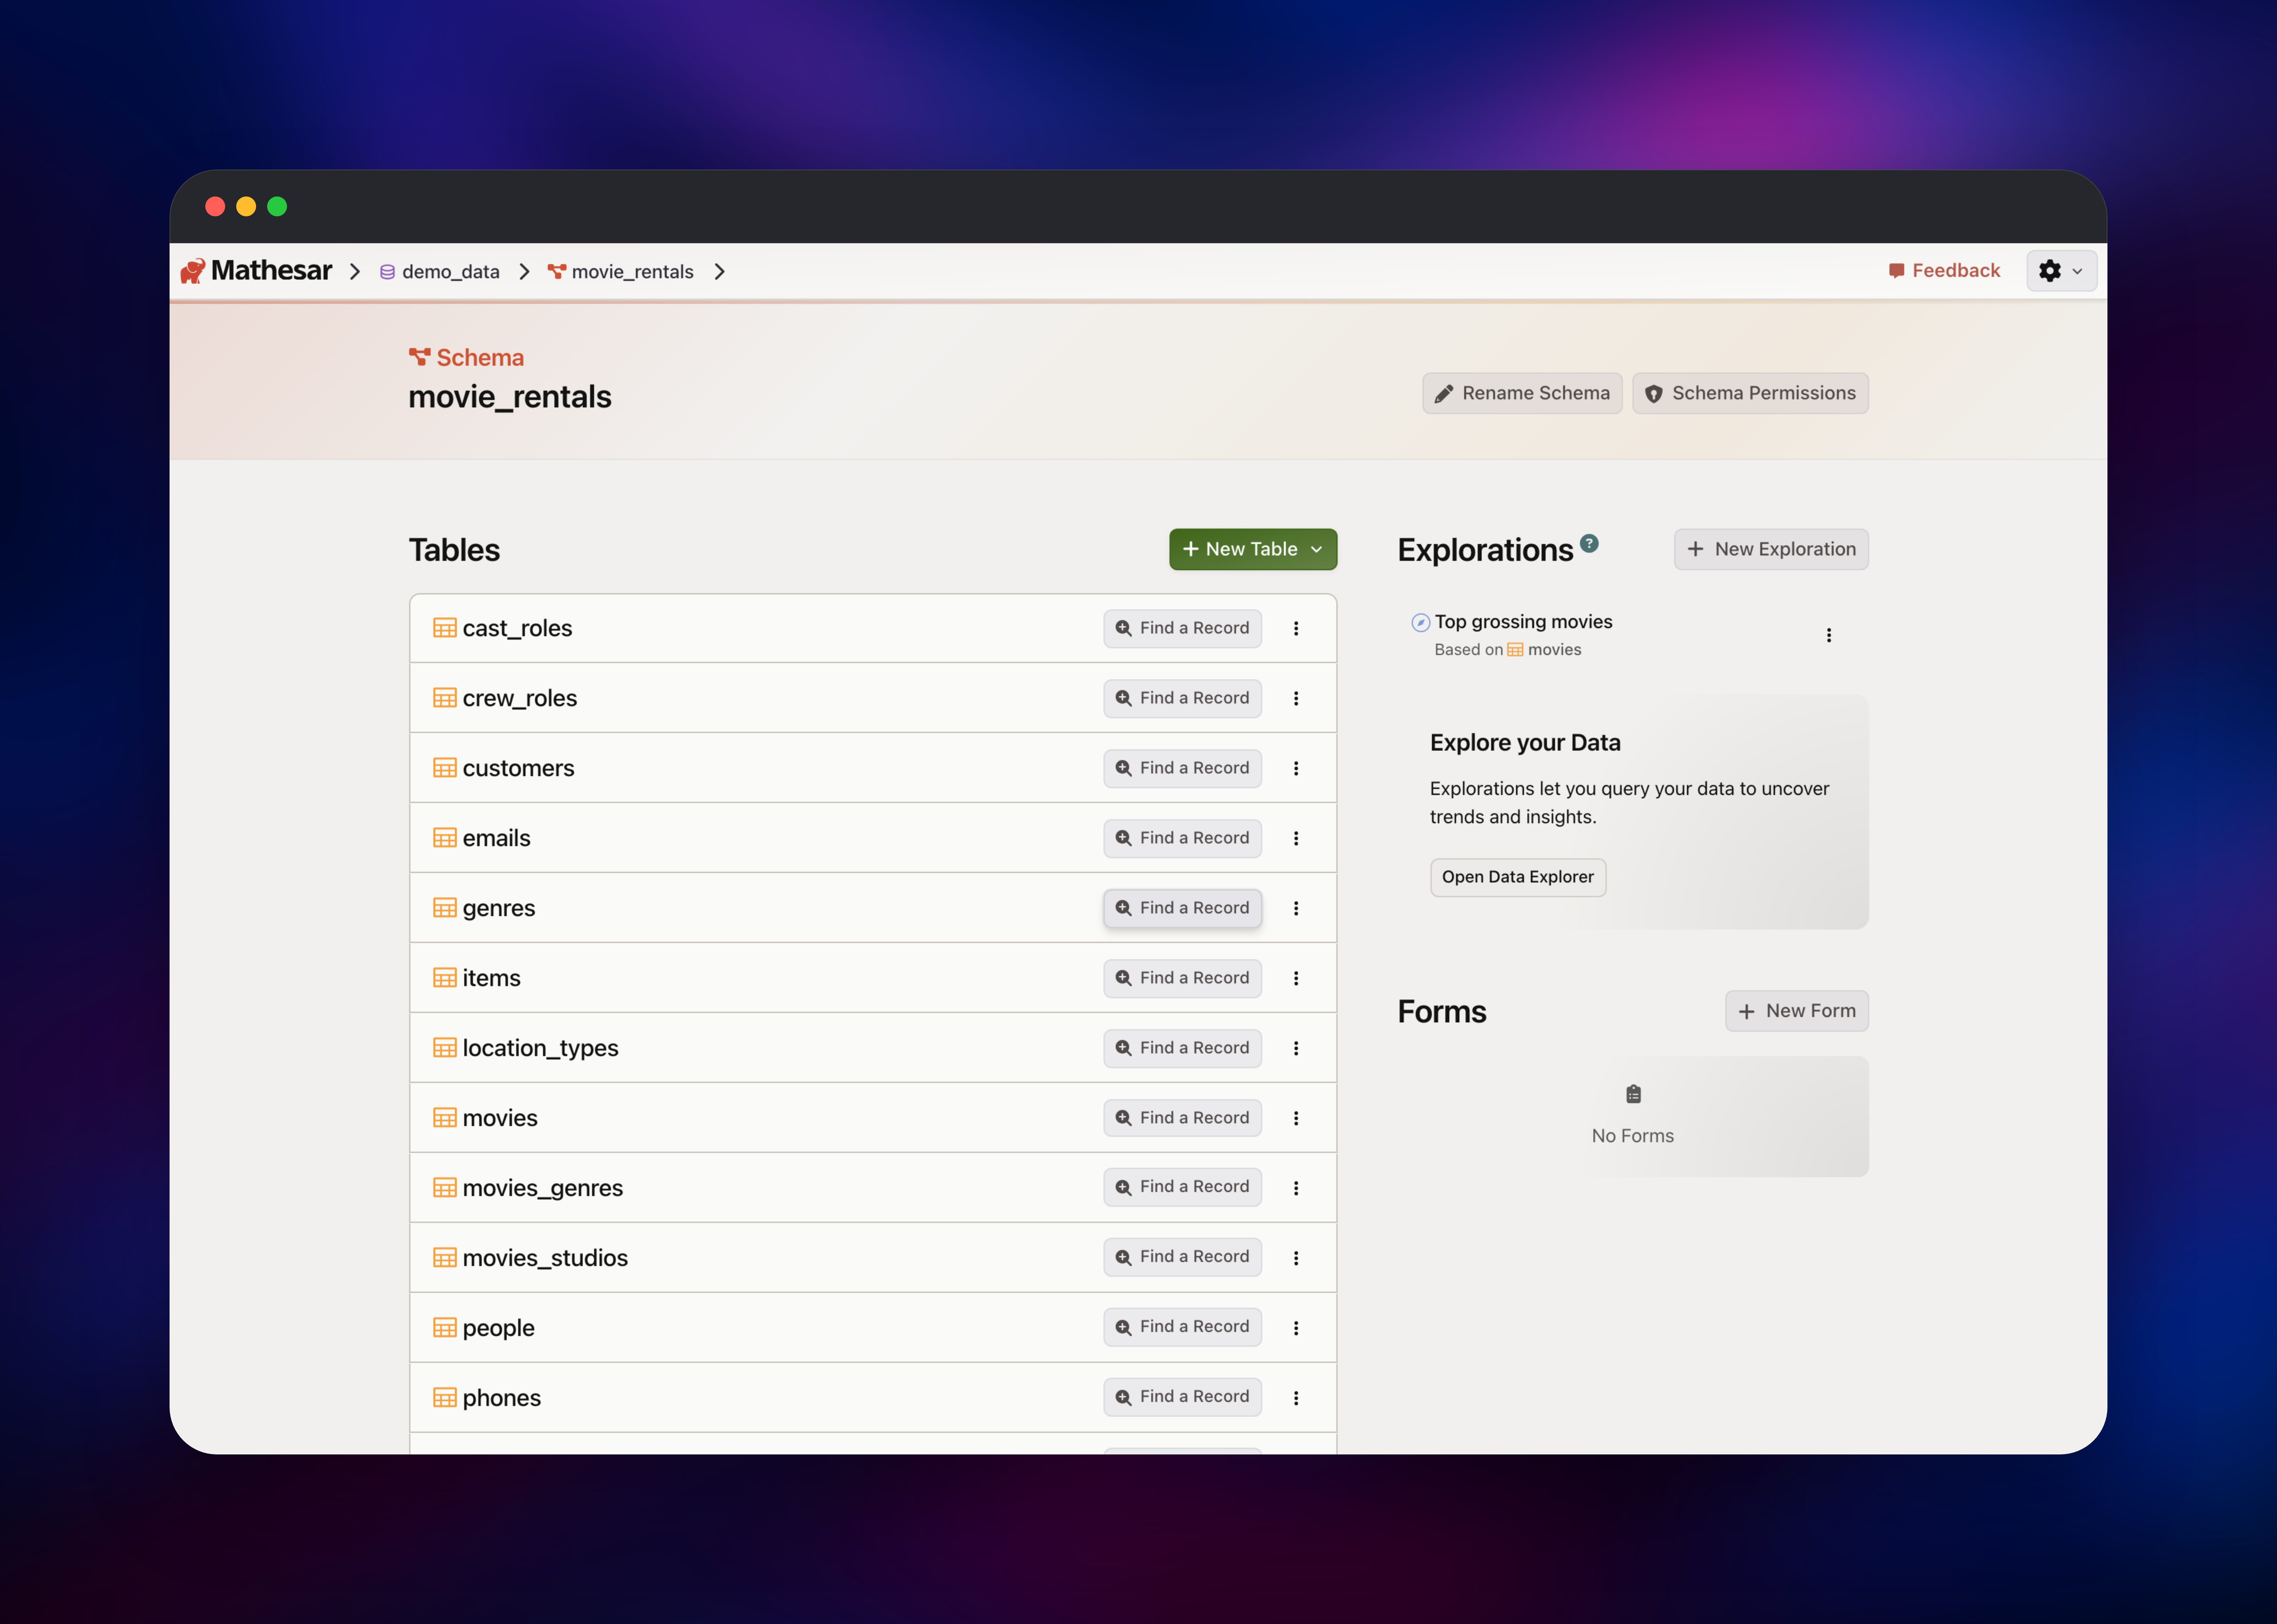Click Find a Record for location_types
The width and height of the screenshot is (2277, 1624).
[x=1182, y=1048]
